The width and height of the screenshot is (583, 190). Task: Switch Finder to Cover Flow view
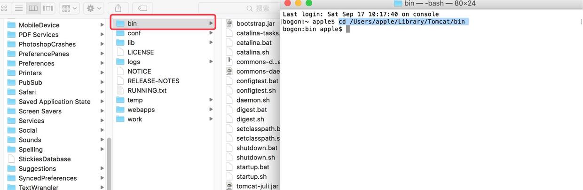click(x=47, y=8)
